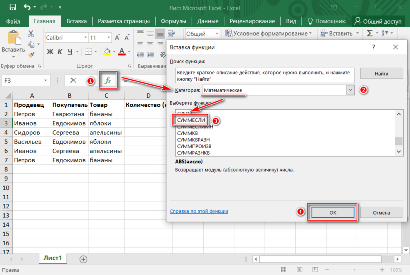
Task: Toggle Italic formatting (К)
Action: pyautogui.click(x=60, y=52)
